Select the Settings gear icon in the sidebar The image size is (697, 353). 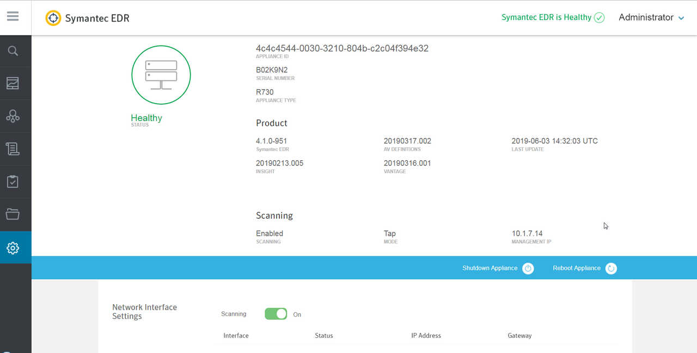point(13,248)
